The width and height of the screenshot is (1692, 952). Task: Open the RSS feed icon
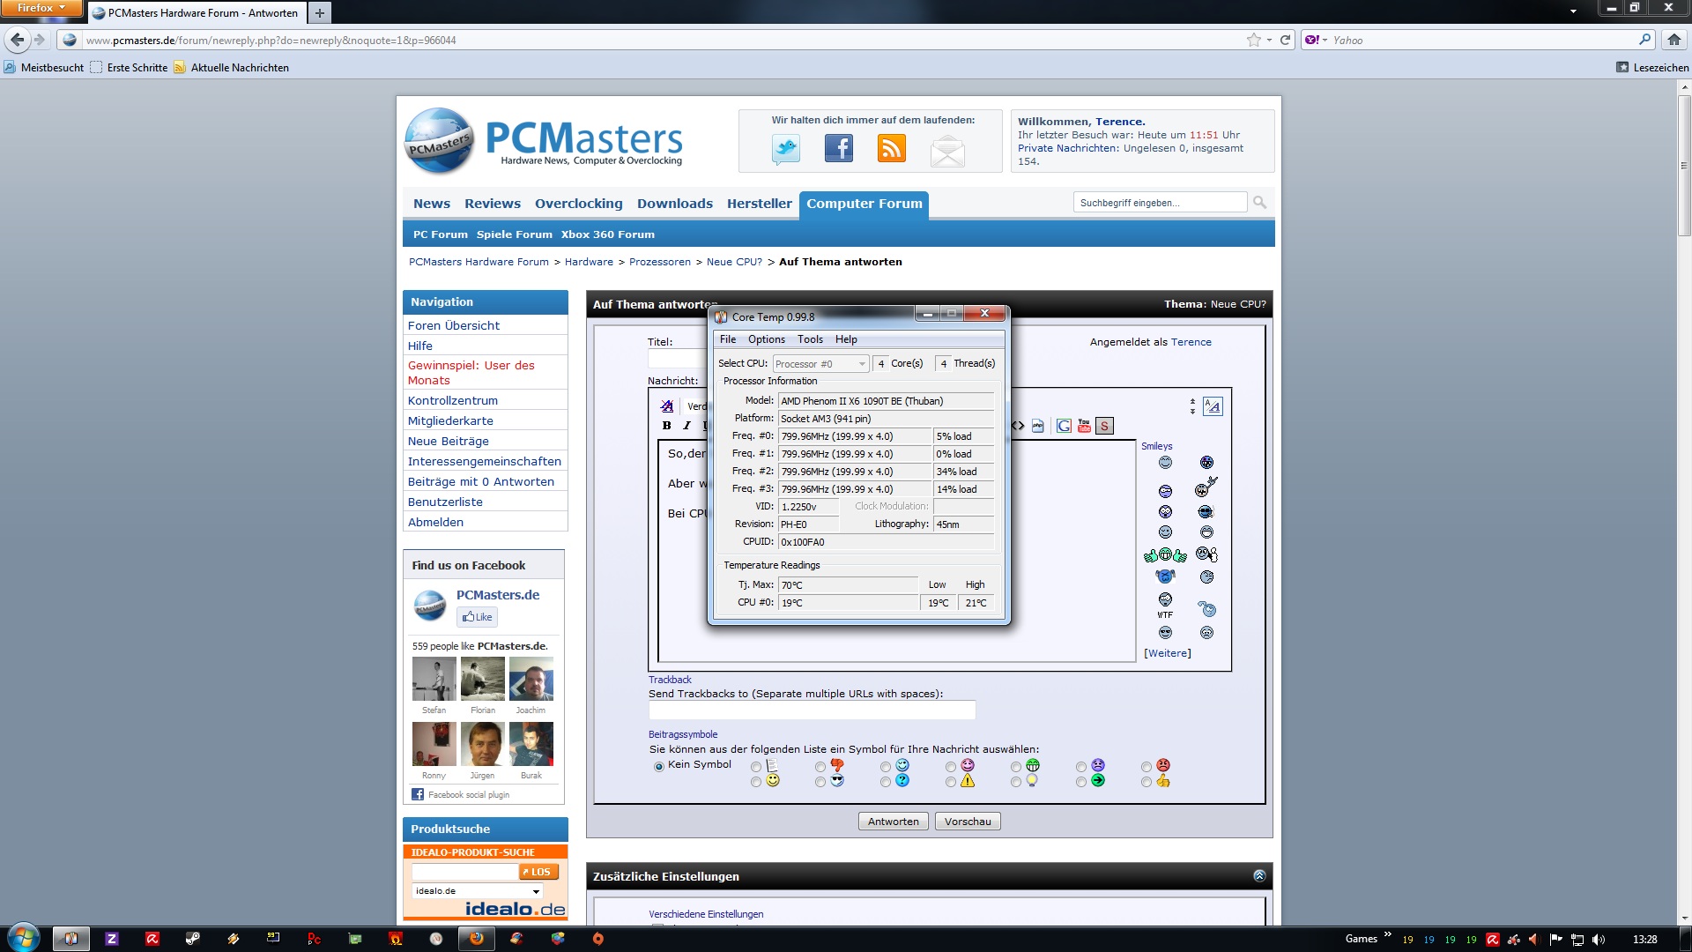tap(891, 148)
